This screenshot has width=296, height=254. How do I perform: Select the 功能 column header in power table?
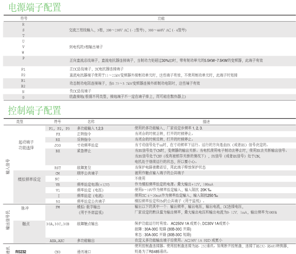pos(161,18)
